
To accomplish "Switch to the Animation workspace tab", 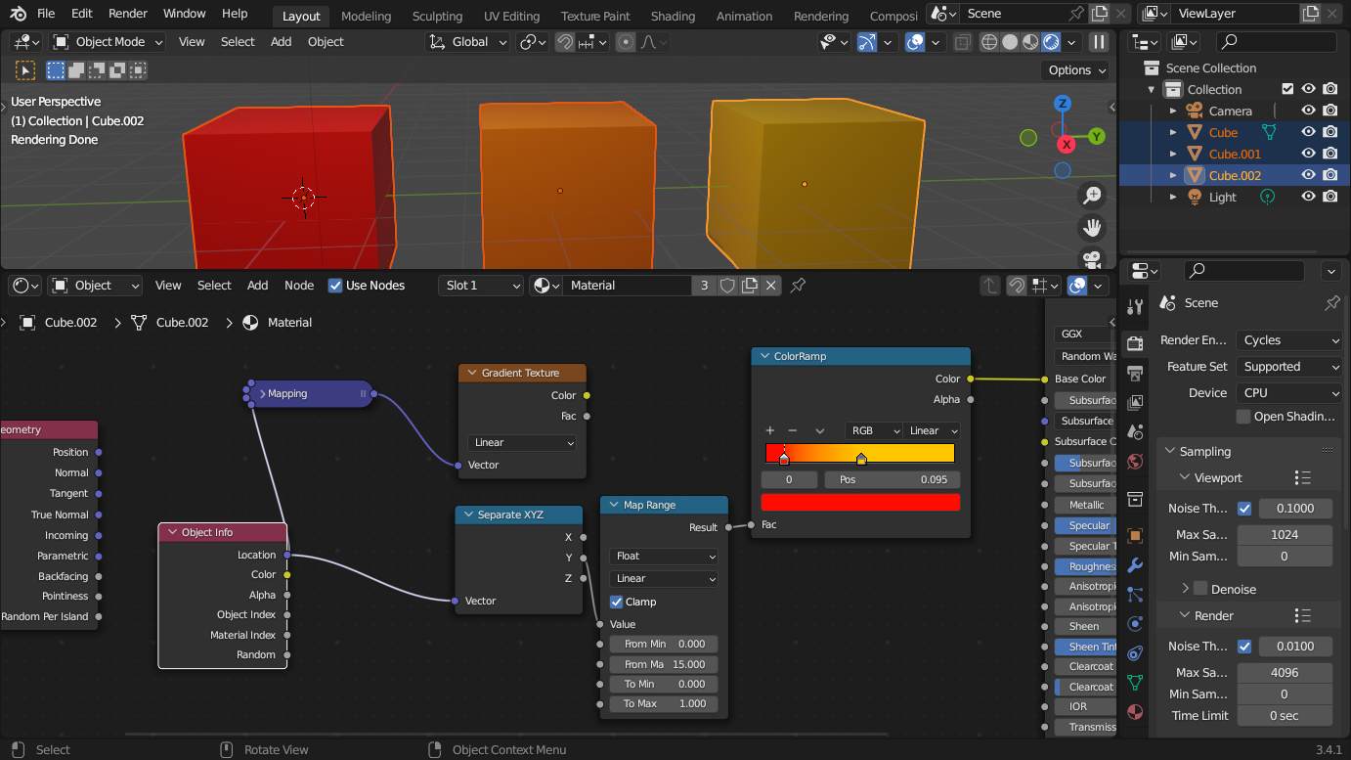I will coord(744,16).
